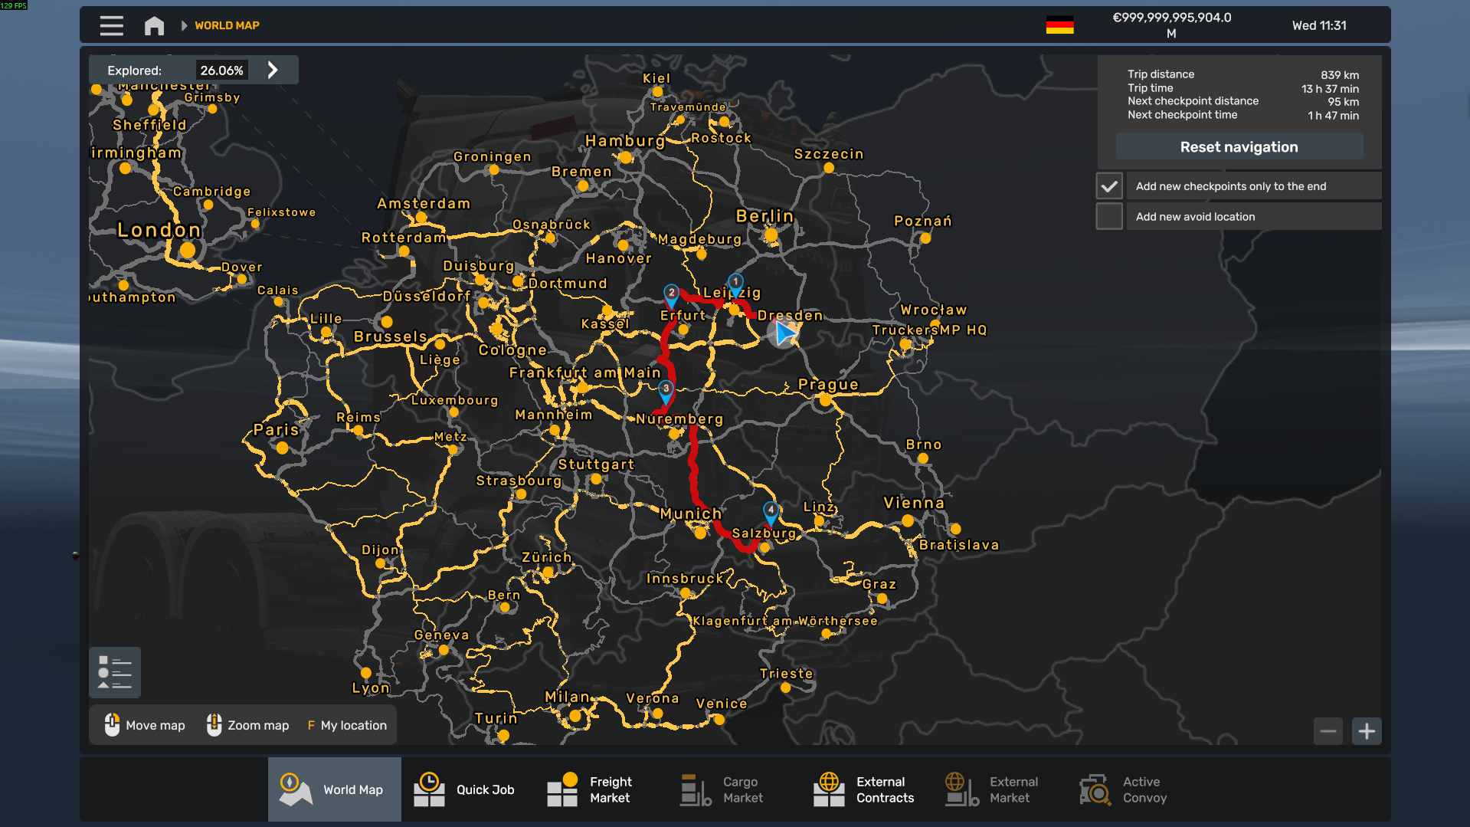Click the breadcrumb arrow before World Map

pos(184,26)
